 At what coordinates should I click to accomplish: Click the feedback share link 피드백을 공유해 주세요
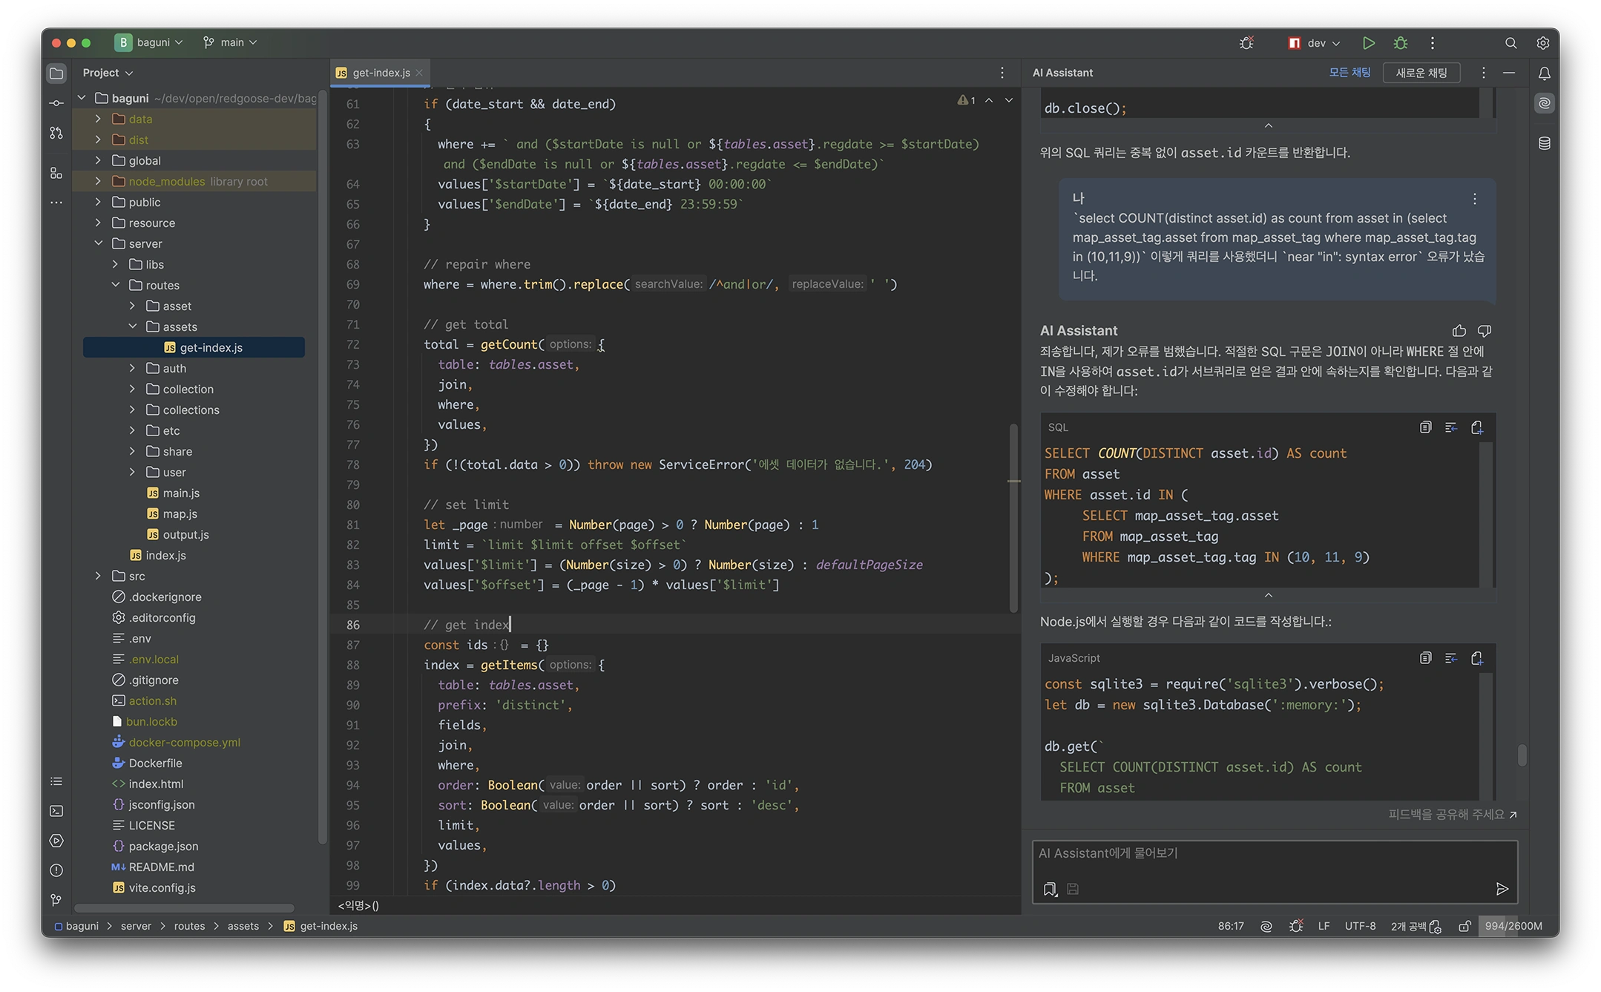click(1453, 814)
